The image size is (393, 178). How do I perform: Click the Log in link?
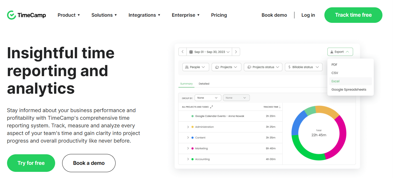point(308,15)
